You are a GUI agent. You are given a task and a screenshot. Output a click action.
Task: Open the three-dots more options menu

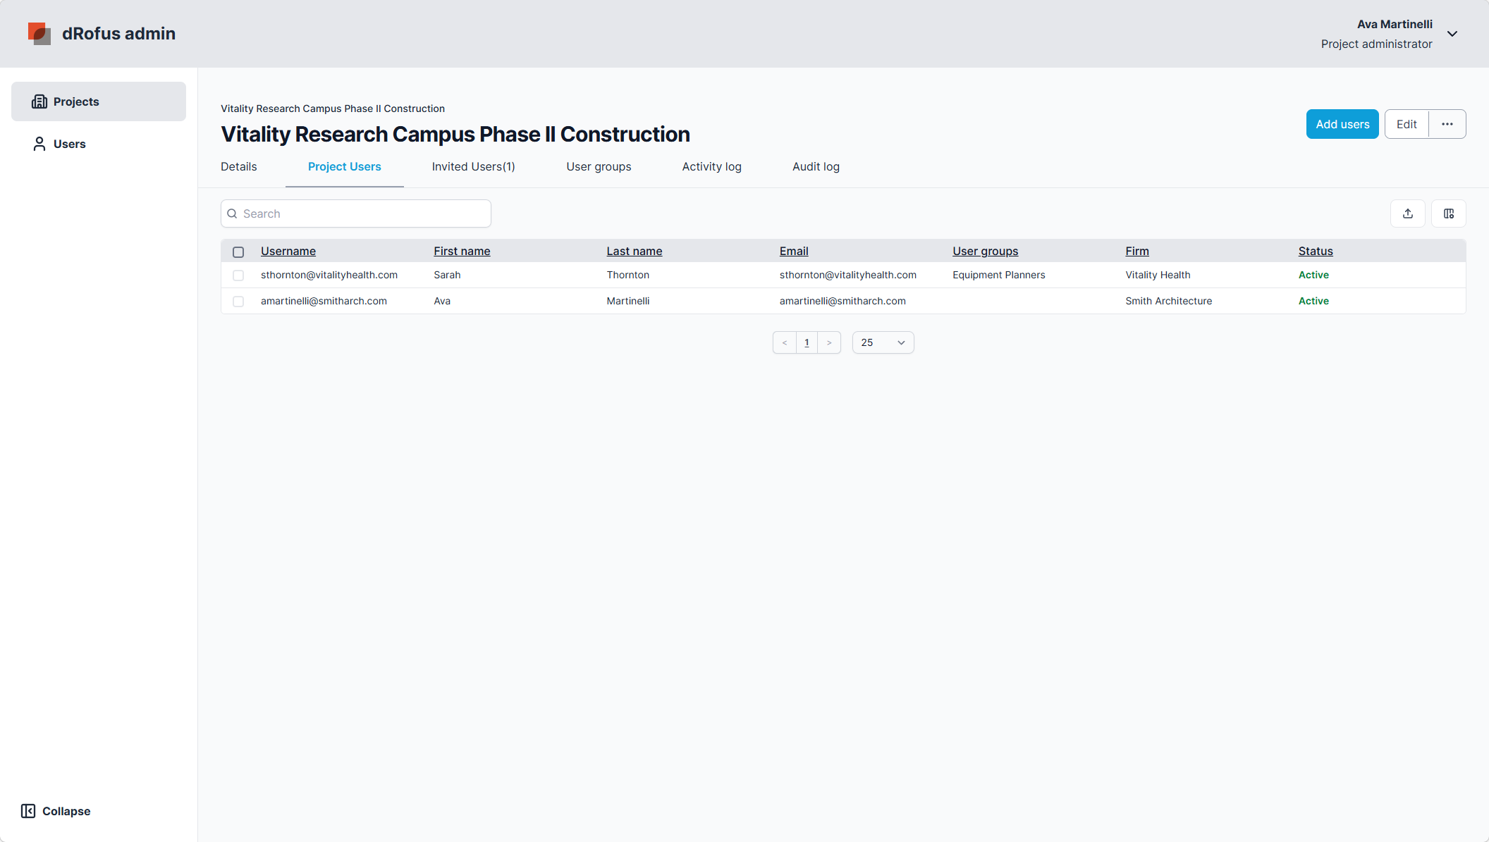(x=1447, y=124)
